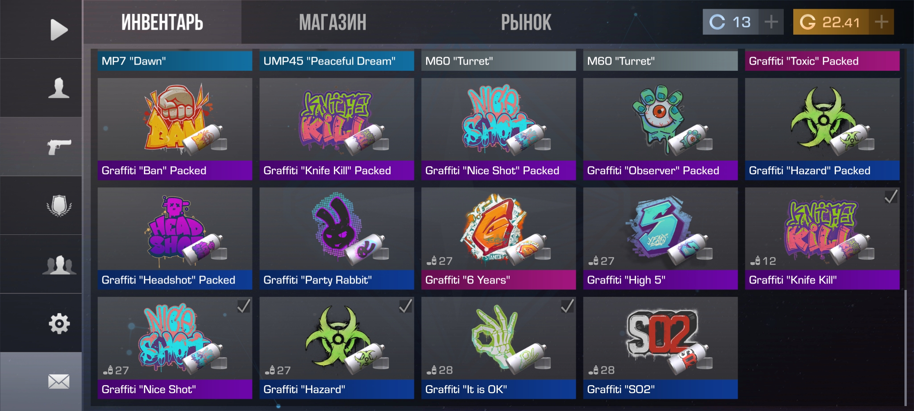The height and width of the screenshot is (411, 914).
Task: Select Graffiti "Party Rabbit" item
Action: point(337,238)
